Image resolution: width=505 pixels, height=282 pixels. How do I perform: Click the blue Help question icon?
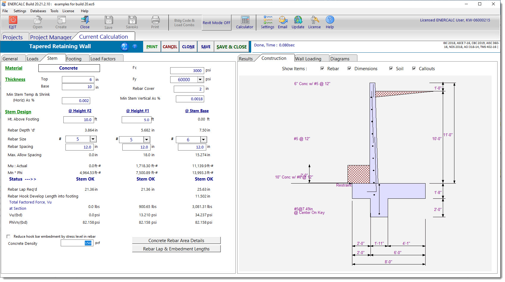(330, 20)
